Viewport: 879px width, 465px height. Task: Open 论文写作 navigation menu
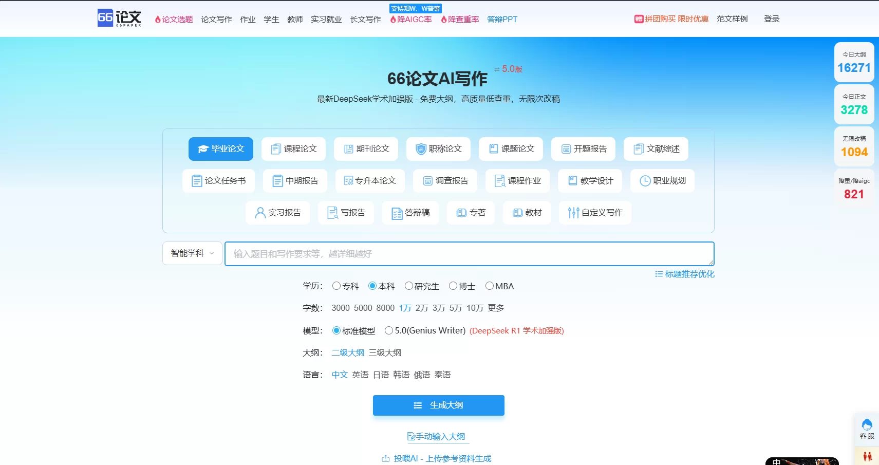click(216, 19)
